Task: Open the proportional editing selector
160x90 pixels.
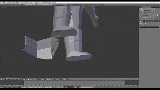Action: (55, 79)
